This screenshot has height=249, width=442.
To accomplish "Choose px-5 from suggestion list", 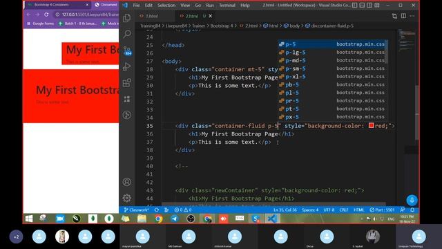I will click(333, 117).
